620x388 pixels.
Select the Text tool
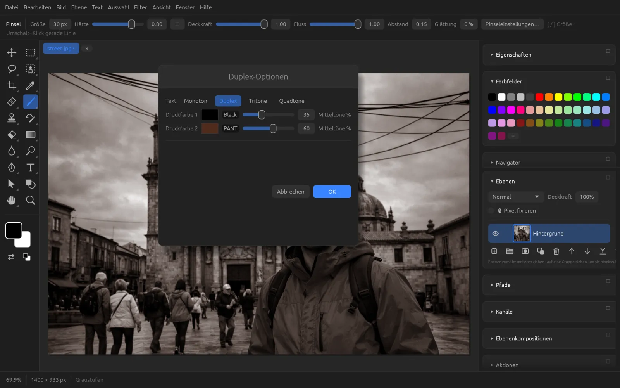point(30,168)
